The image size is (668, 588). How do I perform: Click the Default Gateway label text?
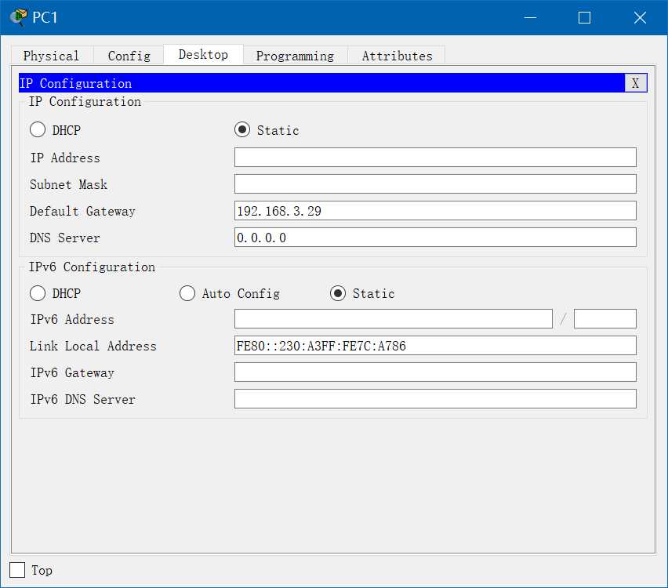tap(82, 211)
